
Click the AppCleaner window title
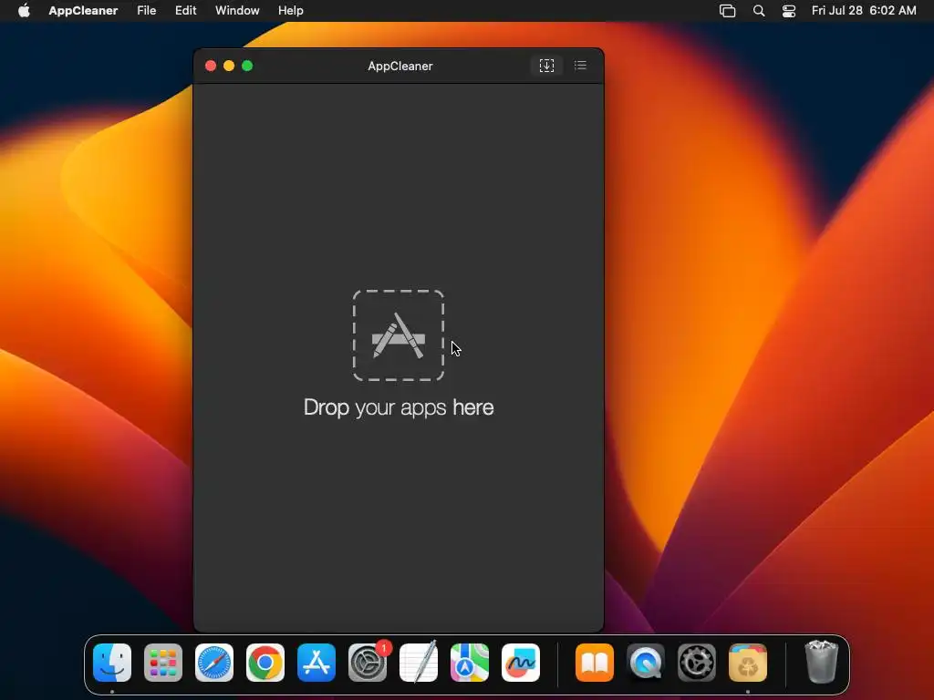(400, 66)
